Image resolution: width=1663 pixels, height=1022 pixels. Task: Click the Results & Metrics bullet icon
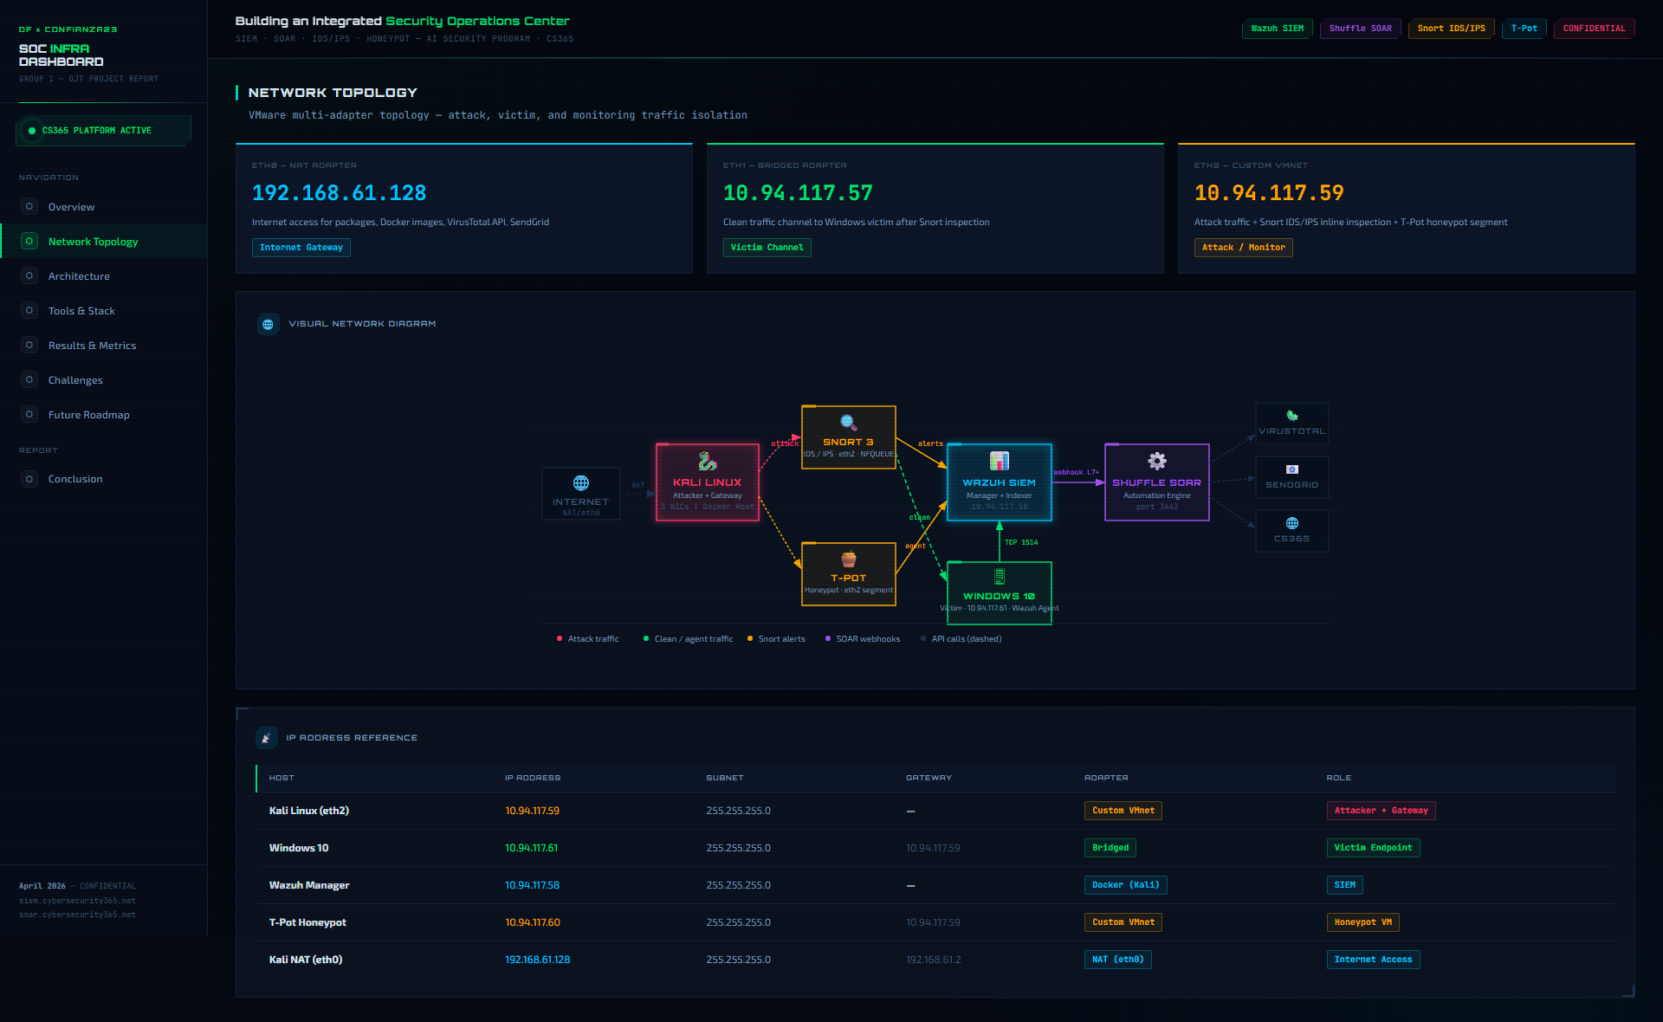tap(29, 345)
